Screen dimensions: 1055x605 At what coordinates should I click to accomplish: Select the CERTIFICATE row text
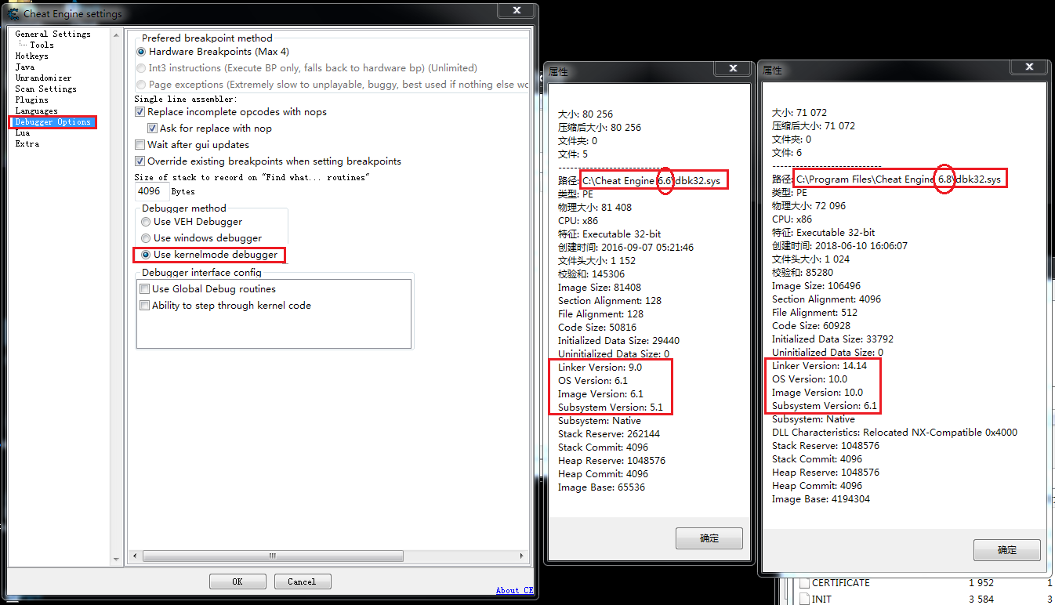pos(841,583)
